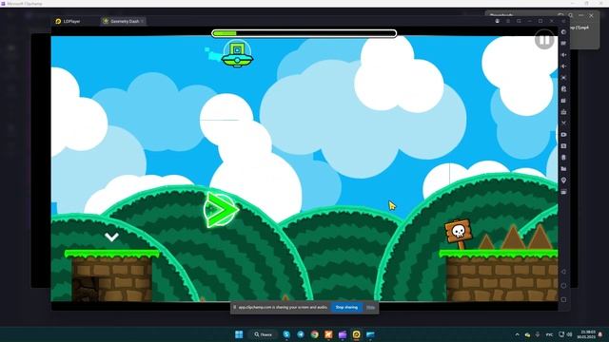Open LDPlayer user account icon

(x=497, y=21)
